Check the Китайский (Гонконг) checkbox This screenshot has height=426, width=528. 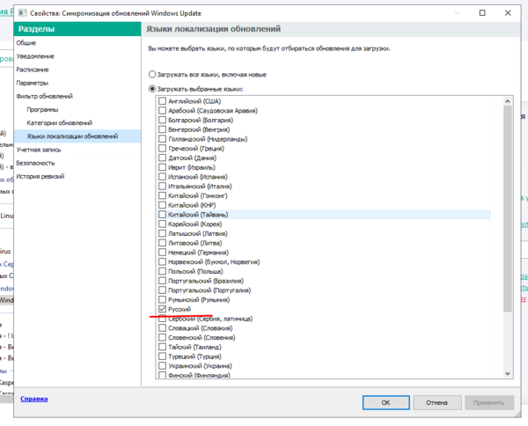click(x=162, y=195)
